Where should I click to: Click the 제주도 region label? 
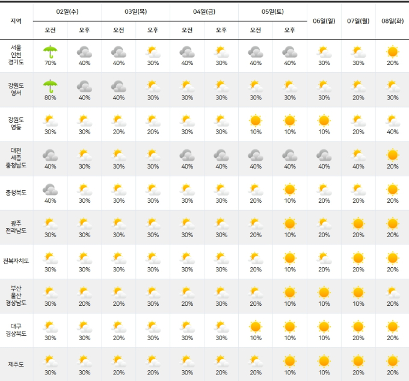[x=16, y=364]
